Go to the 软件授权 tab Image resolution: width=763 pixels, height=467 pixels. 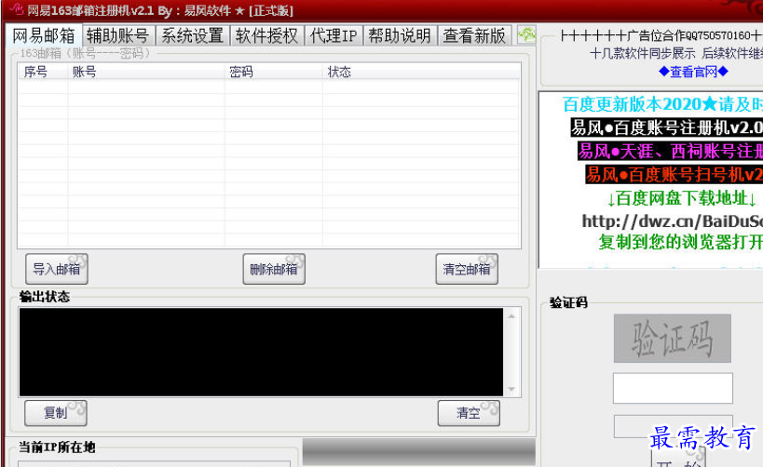(266, 35)
